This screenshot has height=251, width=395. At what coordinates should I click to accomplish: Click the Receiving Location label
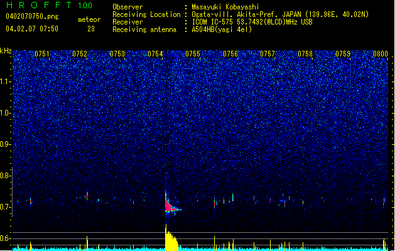pyautogui.click(x=146, y=14)
